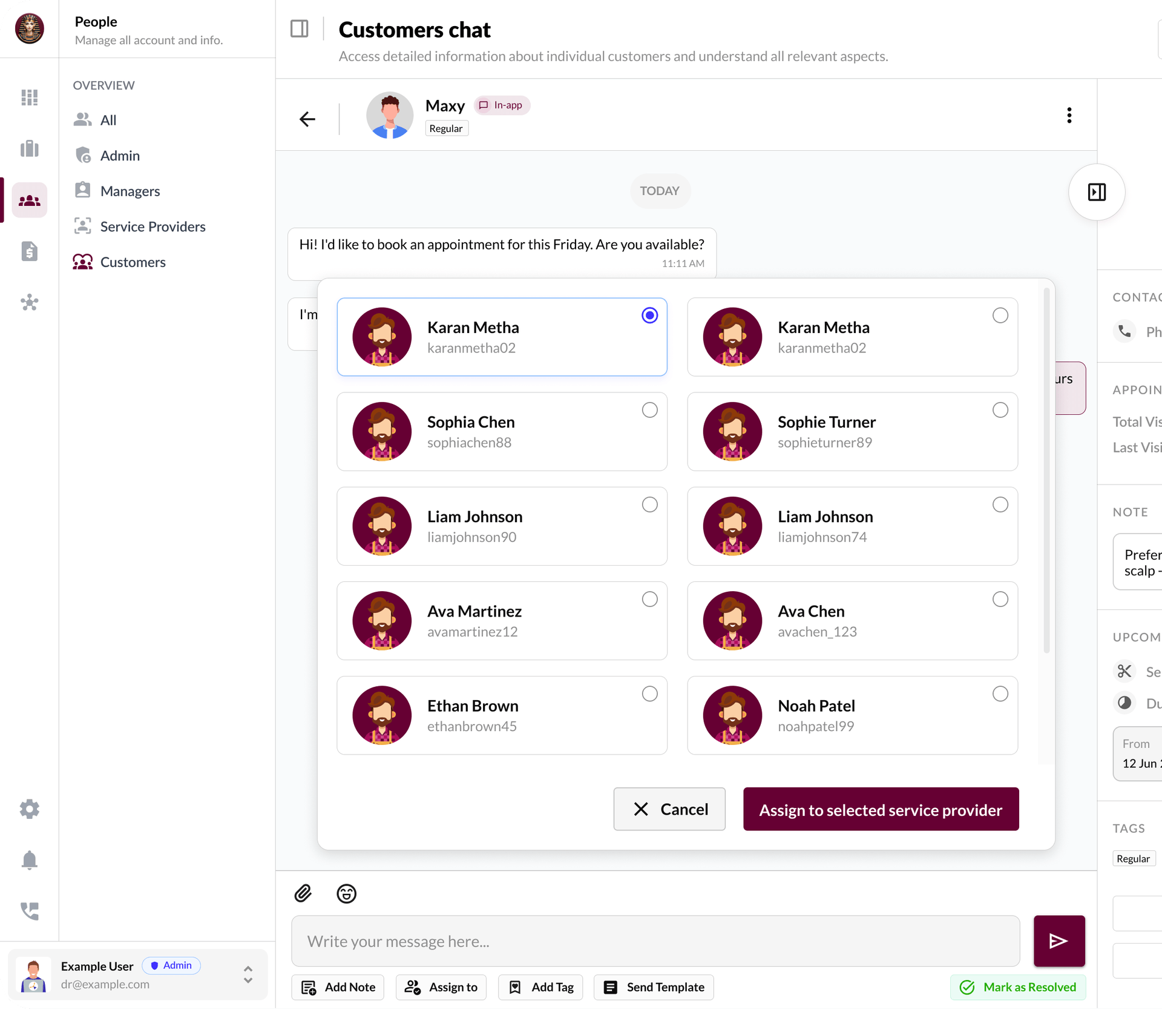Select Noah Patel radio button
Screen dimensions: 1162x1009
coord(1000,693)
